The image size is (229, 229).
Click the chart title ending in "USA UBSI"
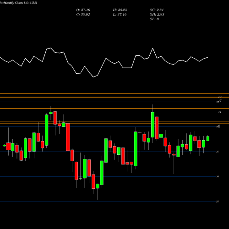click(19, 3)
